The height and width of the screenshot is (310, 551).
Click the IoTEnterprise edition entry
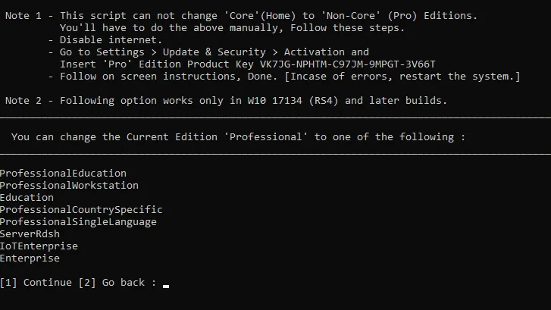[39, 246]
